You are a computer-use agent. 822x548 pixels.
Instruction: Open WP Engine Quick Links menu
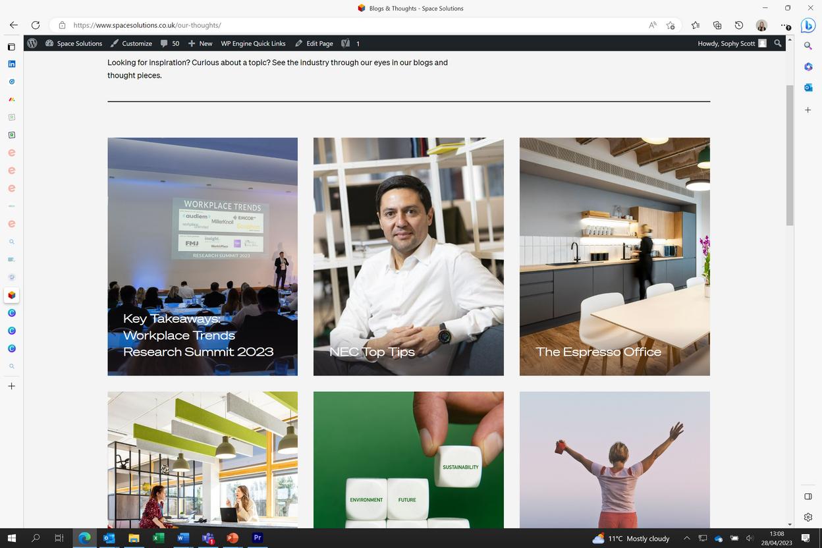[x=253, y=43]
